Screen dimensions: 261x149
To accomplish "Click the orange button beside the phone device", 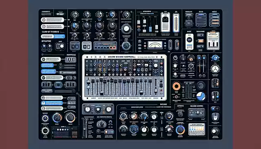I will [x=200, y=41].
